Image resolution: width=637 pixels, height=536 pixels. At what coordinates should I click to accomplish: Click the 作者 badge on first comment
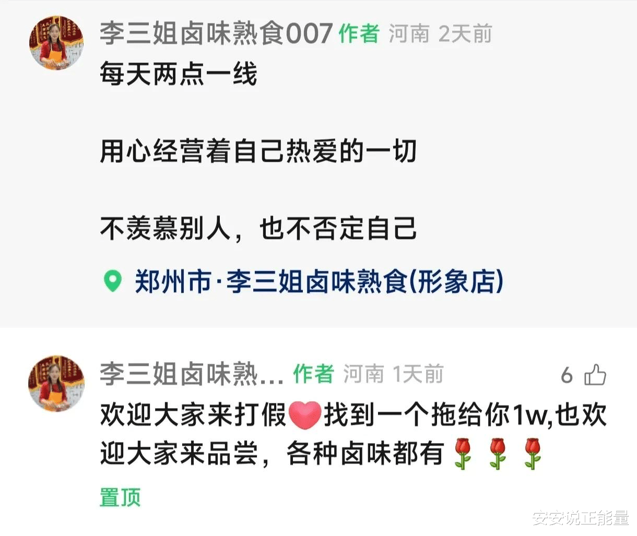pyautogui.click(x=359, y=34)
